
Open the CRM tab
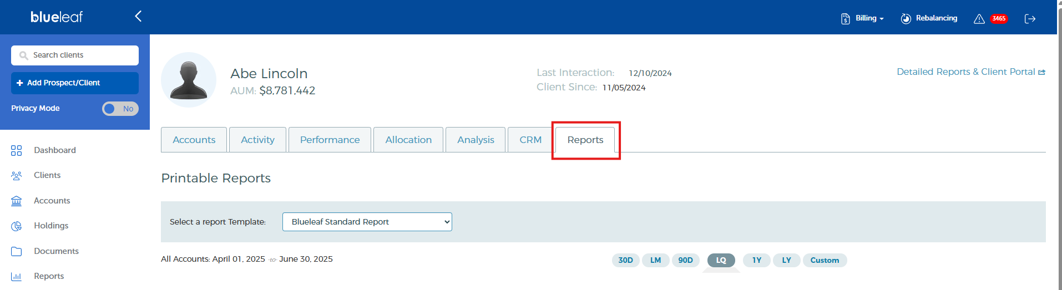pyautogui.click(x=530, y=140)
